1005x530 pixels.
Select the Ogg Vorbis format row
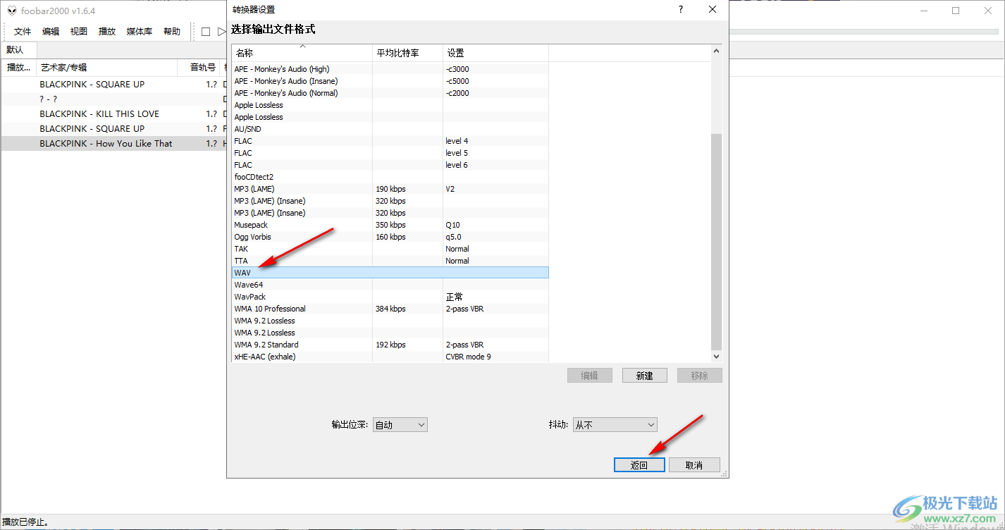tap(390, 237)
